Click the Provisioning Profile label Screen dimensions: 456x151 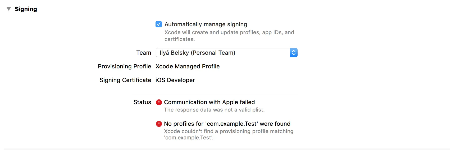coord(124,66)
